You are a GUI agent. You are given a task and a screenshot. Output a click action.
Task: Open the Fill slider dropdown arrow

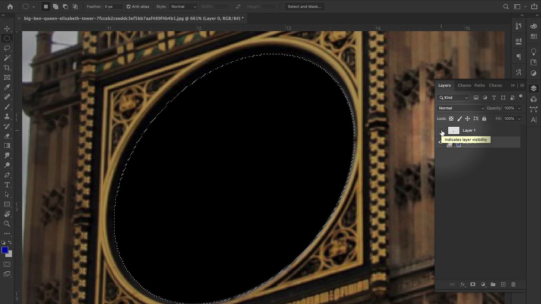tap(519, 119)
